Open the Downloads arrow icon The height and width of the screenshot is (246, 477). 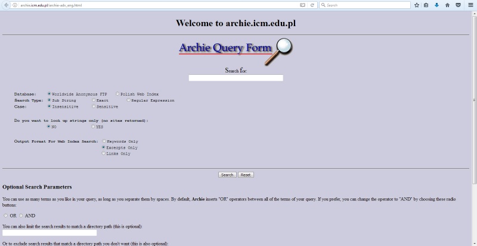tap(436, 5)
